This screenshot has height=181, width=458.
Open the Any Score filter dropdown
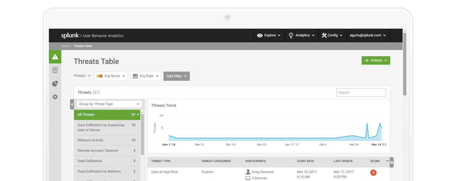(x=111, y=76)
